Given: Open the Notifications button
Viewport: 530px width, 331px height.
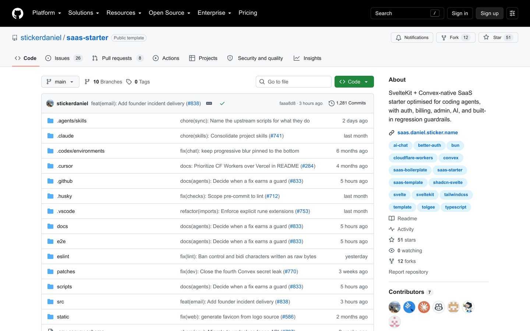Looking at the screenshot, I should (x=412, y=38).
